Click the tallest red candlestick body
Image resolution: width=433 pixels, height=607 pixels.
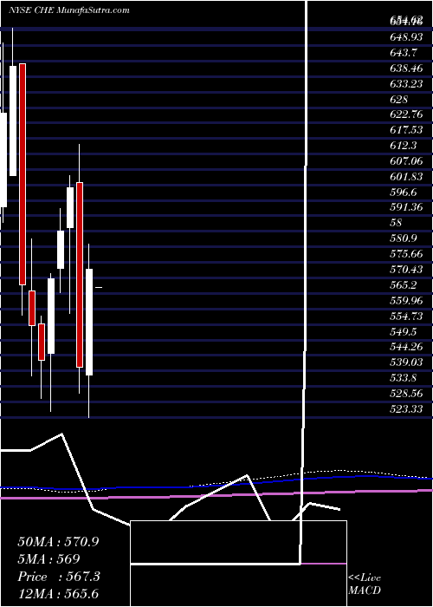[x=23, y=174]
